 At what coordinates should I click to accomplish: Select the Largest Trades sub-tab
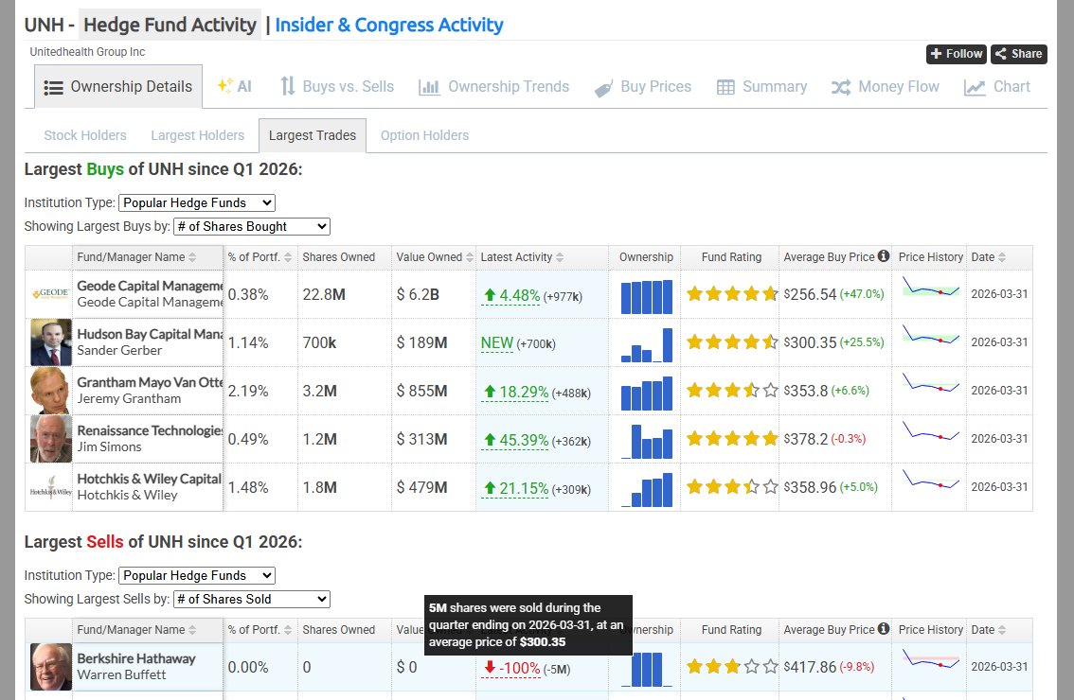coord(313,135)
